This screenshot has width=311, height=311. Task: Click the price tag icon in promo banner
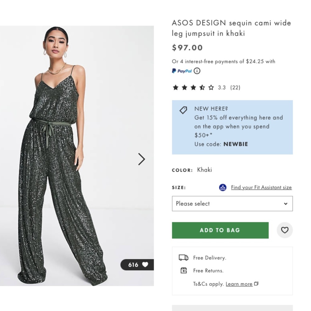[183, 110]
